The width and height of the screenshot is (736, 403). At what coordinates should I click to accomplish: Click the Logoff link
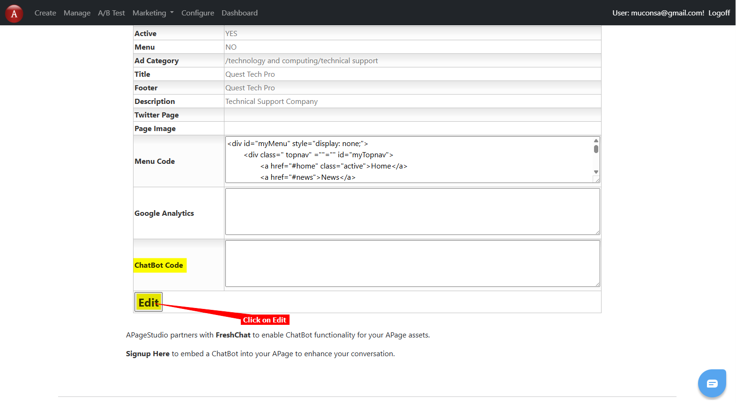click(x=719, y=13)
